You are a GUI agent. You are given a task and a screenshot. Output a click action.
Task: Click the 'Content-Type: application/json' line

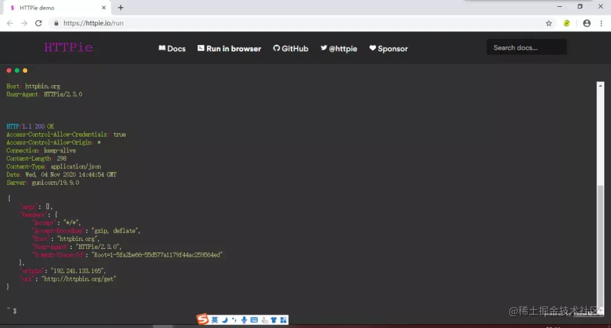53,167
